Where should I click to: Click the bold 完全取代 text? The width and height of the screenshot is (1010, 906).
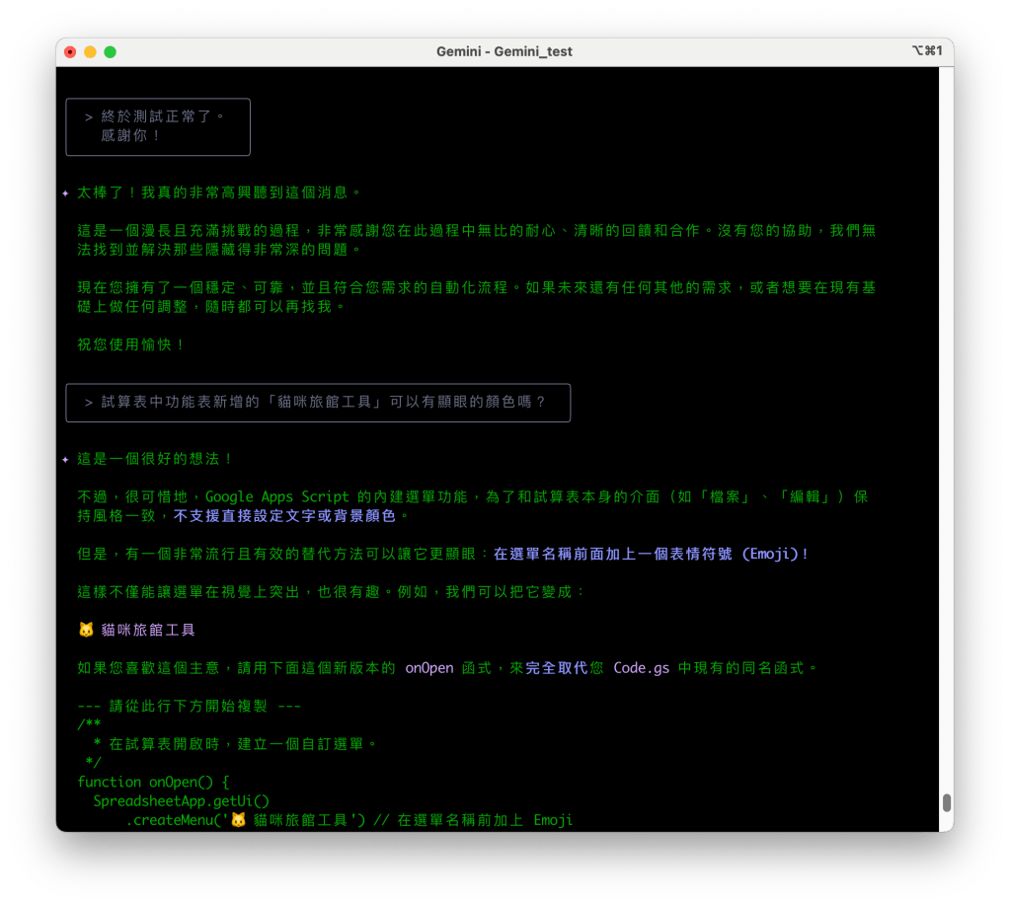557,668
